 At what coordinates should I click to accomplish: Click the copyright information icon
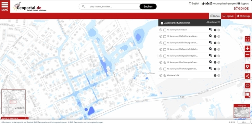tap(248, 86)
